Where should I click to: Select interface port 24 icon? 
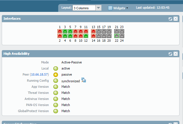click(122, 36)
